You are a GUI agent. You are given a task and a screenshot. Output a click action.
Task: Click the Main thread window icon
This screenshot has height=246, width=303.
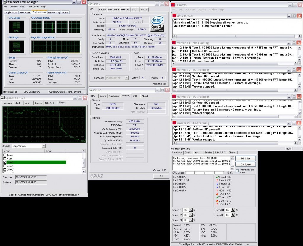(174, 16)
